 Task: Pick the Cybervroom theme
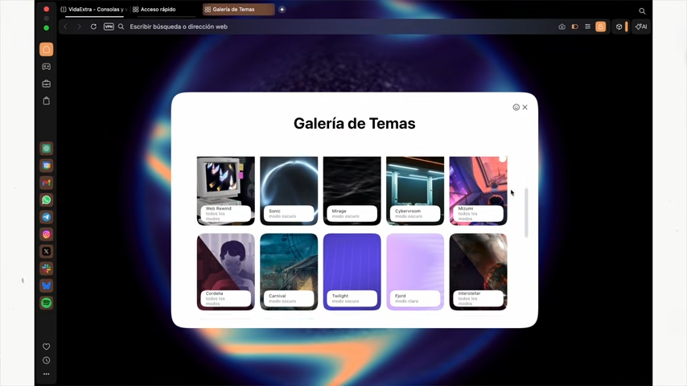415,191
